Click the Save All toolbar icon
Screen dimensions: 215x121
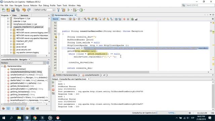click(18, 10)
